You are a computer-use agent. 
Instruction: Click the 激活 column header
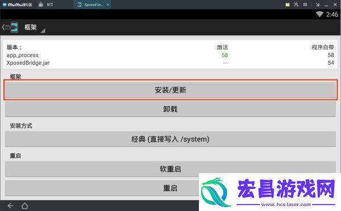[x=222, y=47]
